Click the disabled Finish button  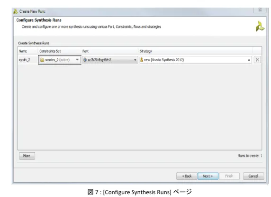(x=229, y=176)
